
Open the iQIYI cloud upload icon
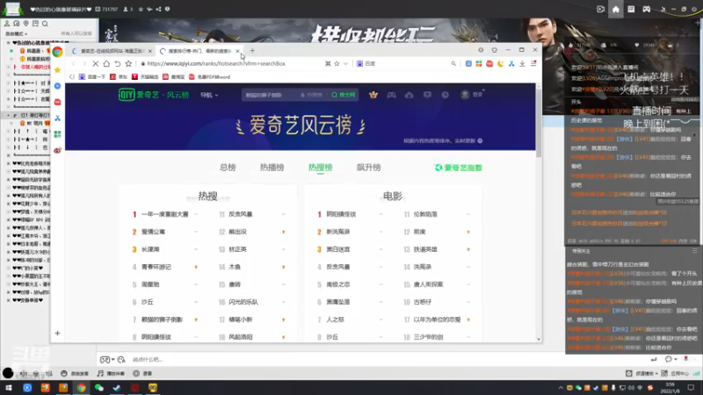(409, 95)
